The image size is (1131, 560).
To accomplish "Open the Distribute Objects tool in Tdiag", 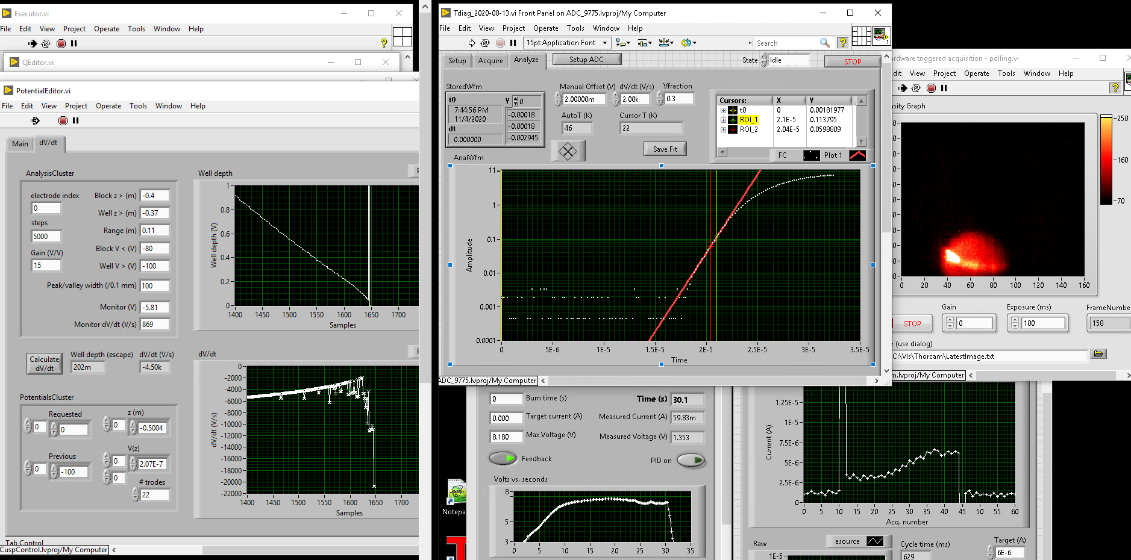I will click(x=644, y=43).
